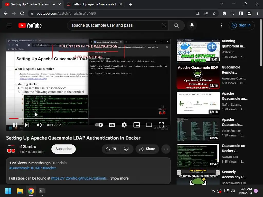Click the Sign in button
The height and width of the screenshot is (197, 263).
coord(241,25)
